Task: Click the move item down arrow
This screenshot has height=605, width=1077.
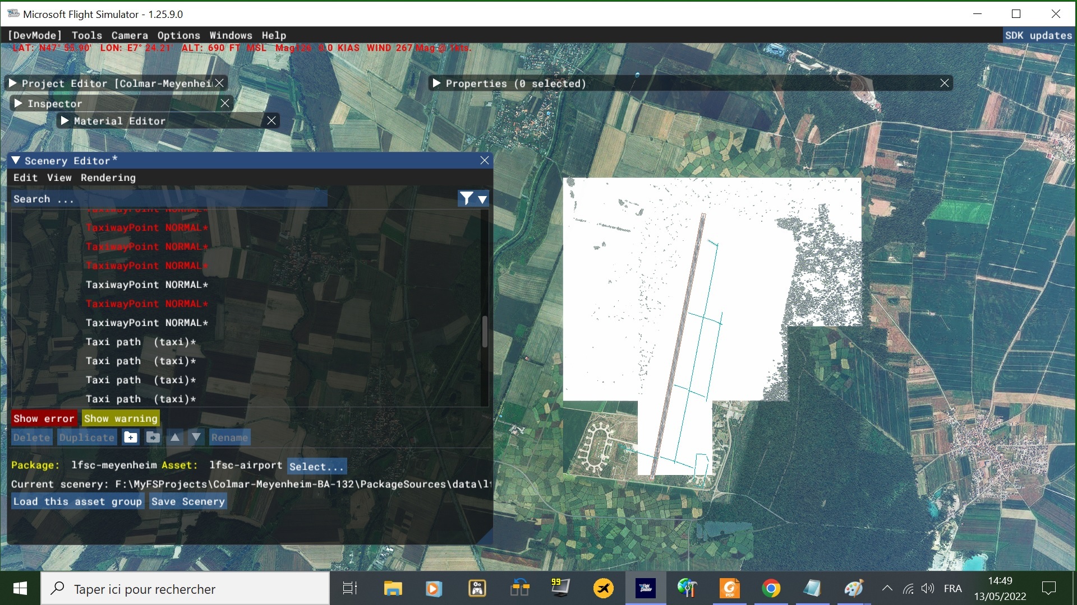Action: [196, 438]
